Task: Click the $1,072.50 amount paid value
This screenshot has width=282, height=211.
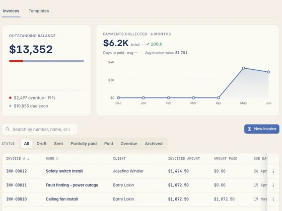Action: [x=224, y=199]
